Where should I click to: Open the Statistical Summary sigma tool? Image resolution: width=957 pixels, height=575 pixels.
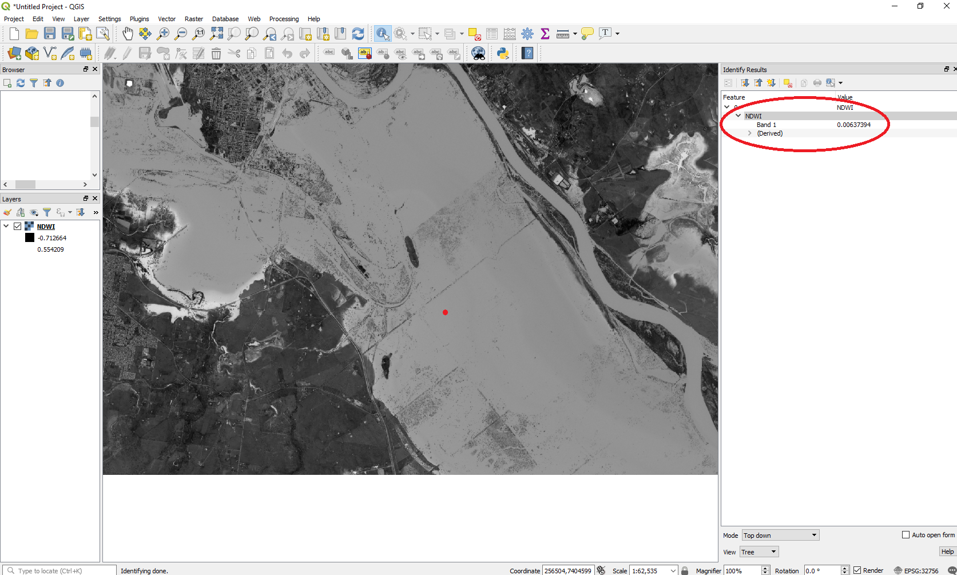point(545,34)
